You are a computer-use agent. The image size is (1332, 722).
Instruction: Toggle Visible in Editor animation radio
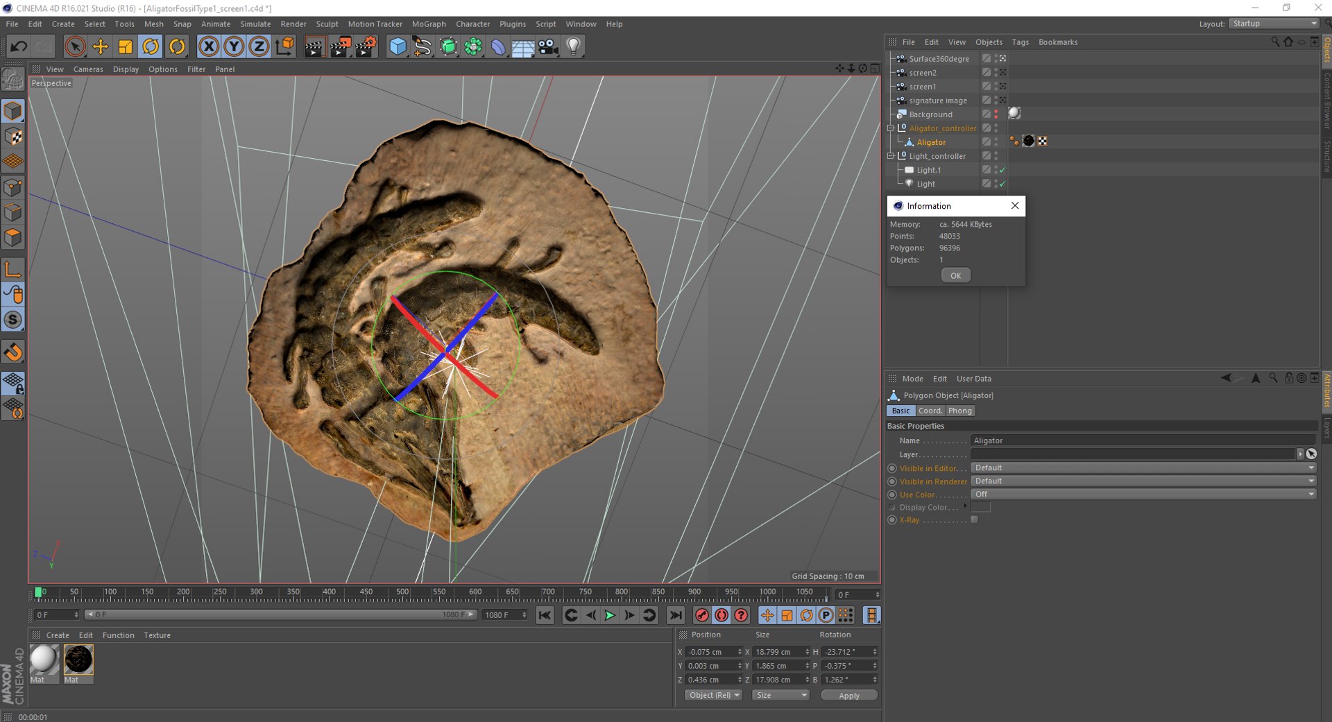pyautogui.click(x=892, y=468)
